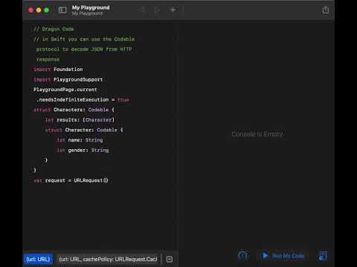This screenshot has height=267, width=357.
Task: Click the "Console is Empty" text
Action: [x=257, y=134]
